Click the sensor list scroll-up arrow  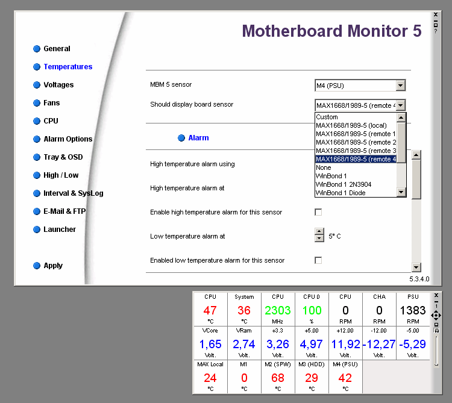(401, 117)
